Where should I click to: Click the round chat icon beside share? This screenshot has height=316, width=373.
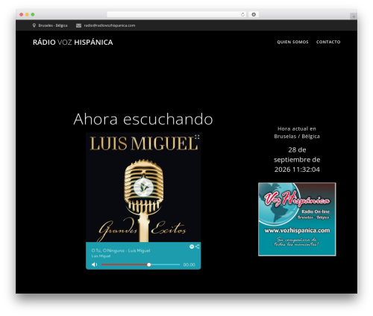point(192,247)
